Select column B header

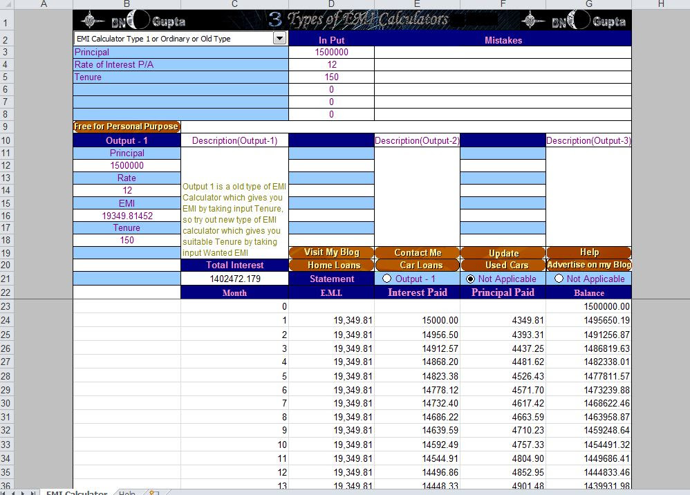[127, 4]
